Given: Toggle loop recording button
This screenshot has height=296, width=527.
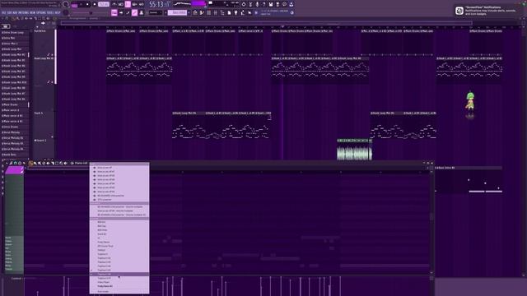Looking at the screenshot, I should (142, 5).
